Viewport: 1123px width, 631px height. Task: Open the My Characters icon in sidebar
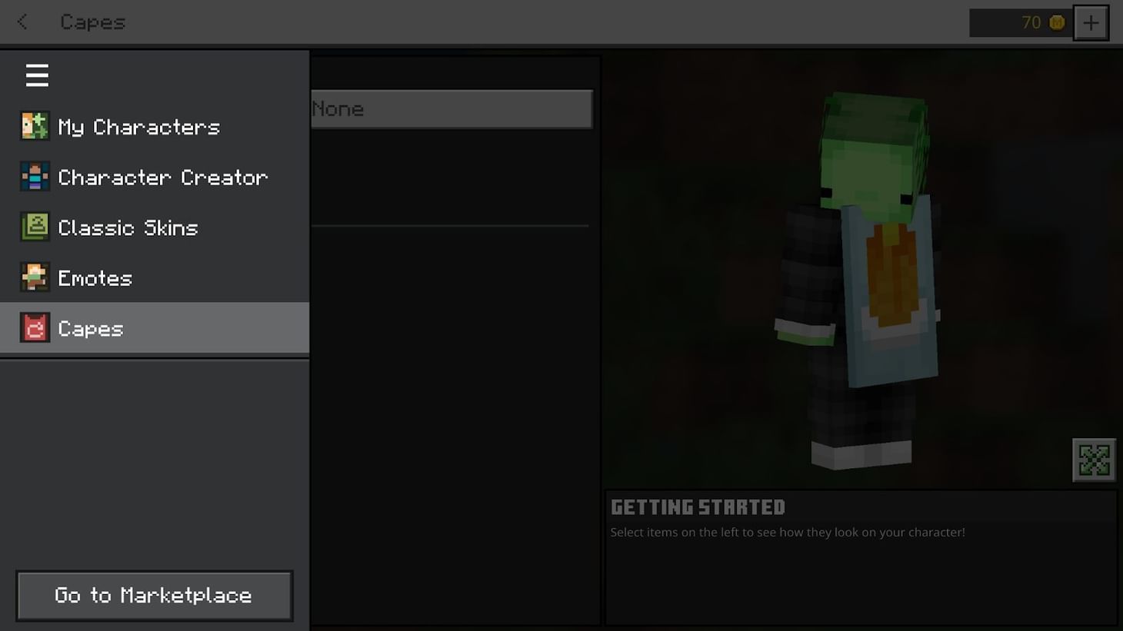click(34, 125)
